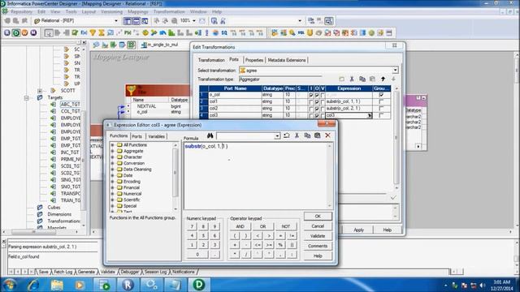Click the Windows Start orb on the taskbar

tap(10, 285)
